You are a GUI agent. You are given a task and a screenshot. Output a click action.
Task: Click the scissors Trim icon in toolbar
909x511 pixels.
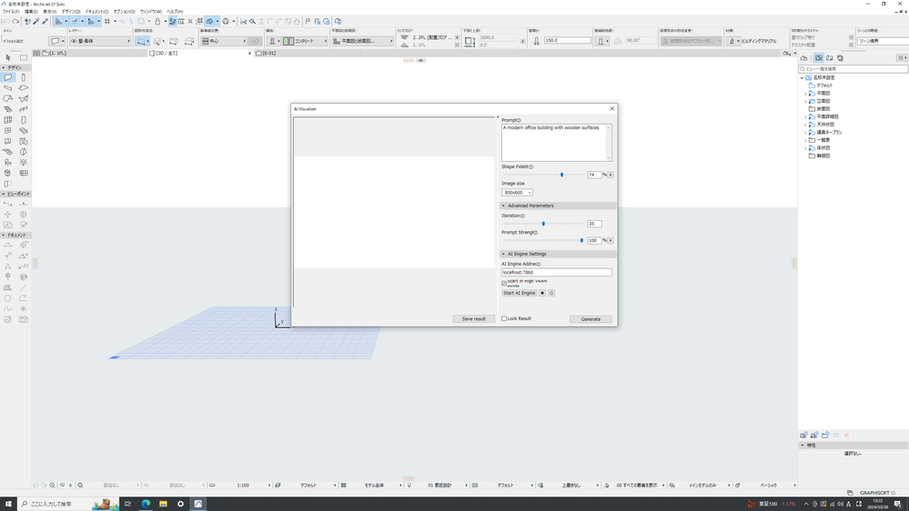tap(244, 22)
